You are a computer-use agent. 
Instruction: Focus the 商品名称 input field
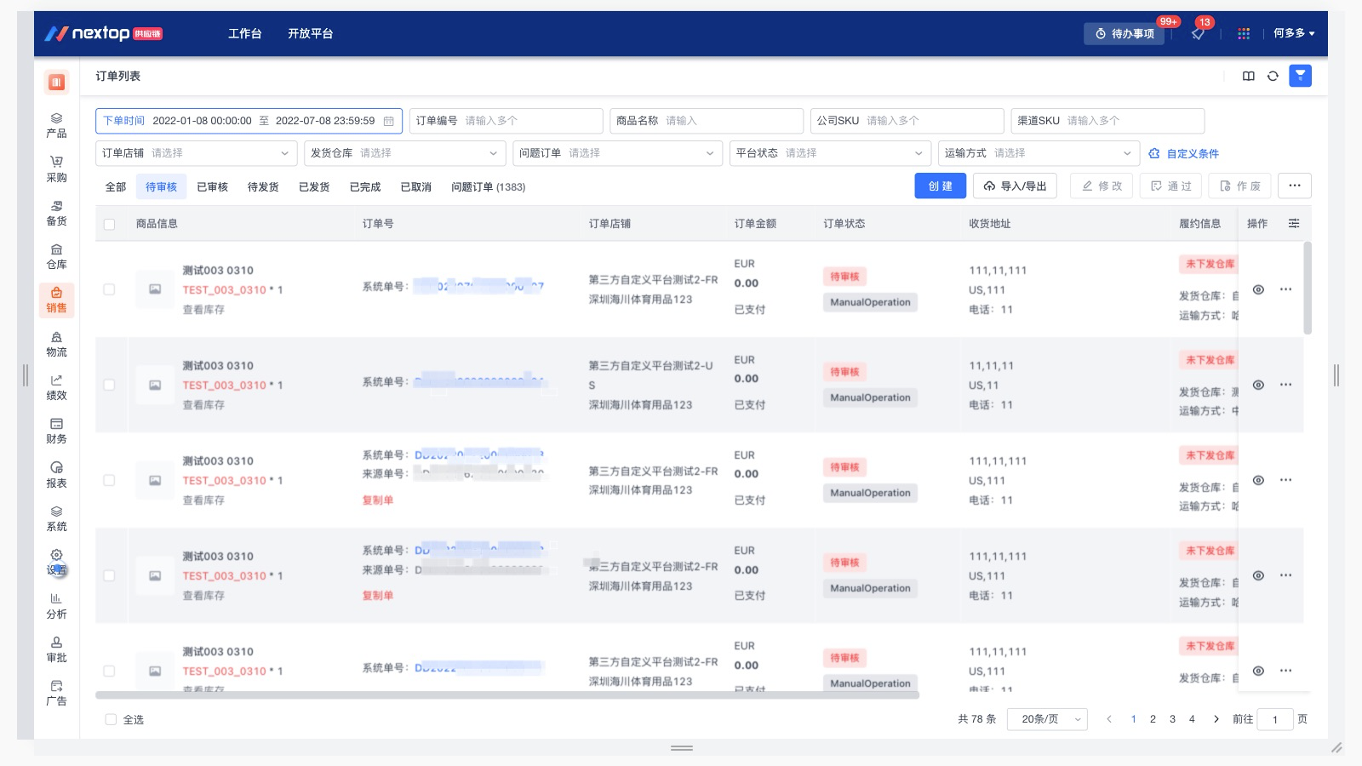coord(707,121)
